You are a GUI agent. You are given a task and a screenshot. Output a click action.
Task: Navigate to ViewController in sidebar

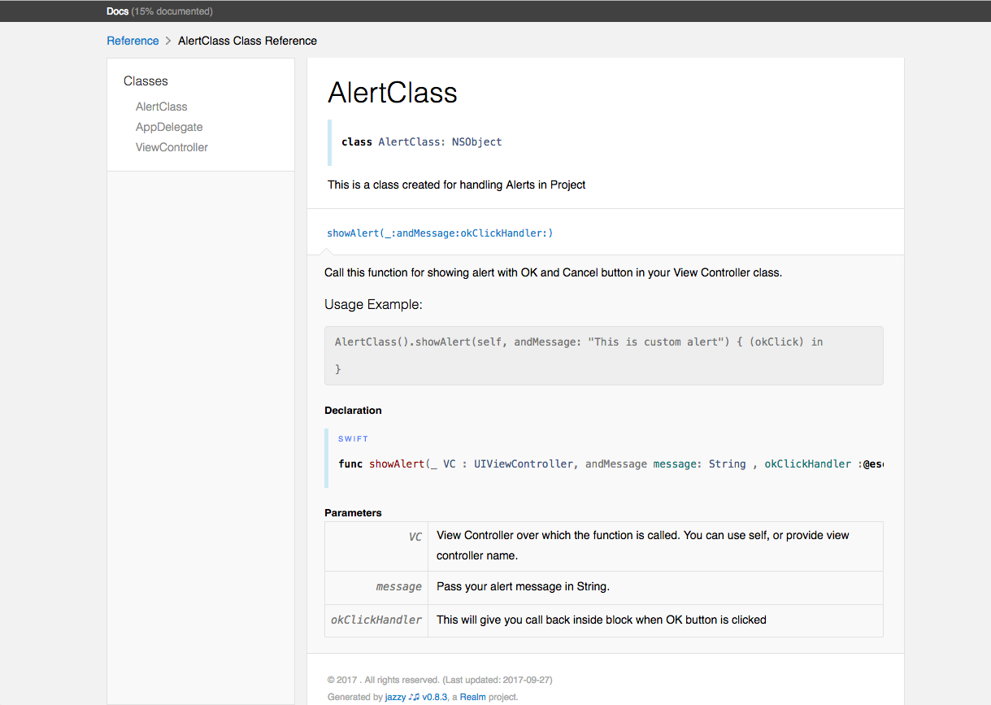click(172, 147)
